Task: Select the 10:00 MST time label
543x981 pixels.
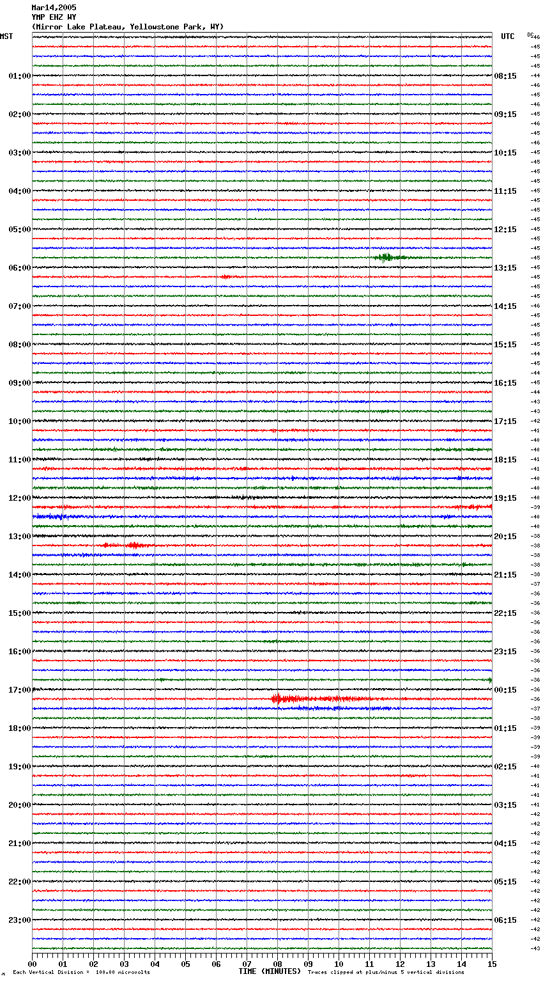Action: tap(20, 421)
